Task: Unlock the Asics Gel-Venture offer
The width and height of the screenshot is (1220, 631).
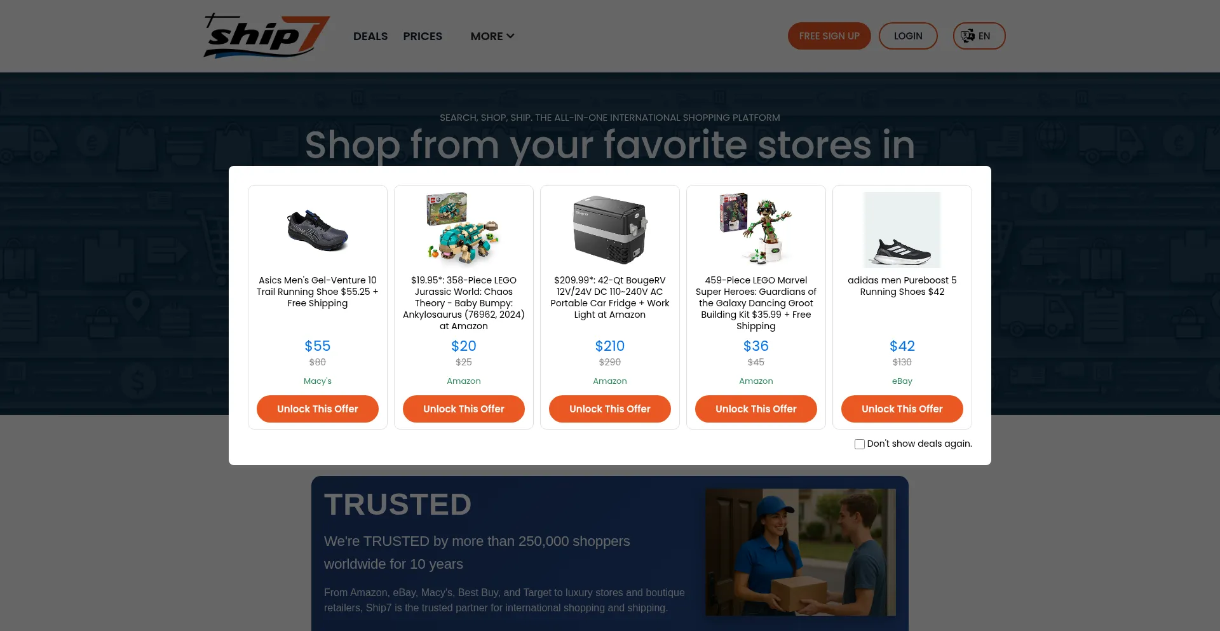Action: 318,409
